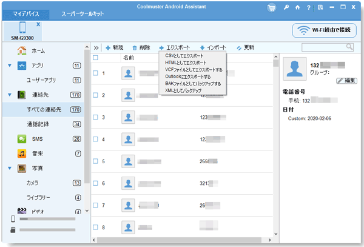Collapse the 写真 tree node

(x=10, y=168)
